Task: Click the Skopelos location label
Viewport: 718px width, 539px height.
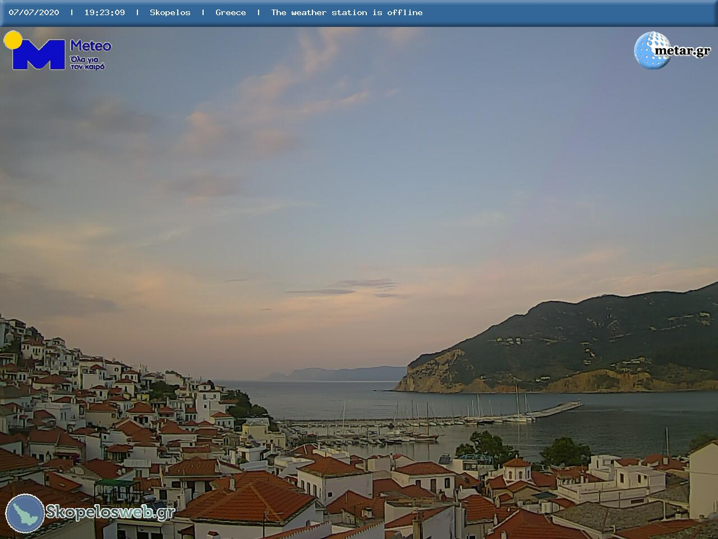Action: pos(170,12)
